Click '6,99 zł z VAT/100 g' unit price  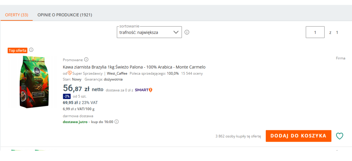point(79,109)
